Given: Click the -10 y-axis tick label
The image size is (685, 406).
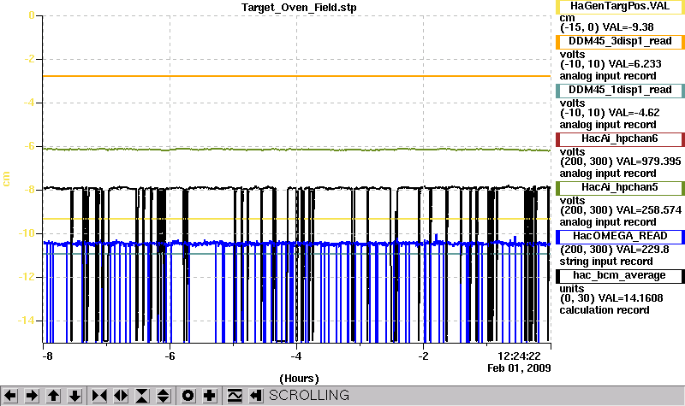Looking at the screenshot, I should coord(27,233).
